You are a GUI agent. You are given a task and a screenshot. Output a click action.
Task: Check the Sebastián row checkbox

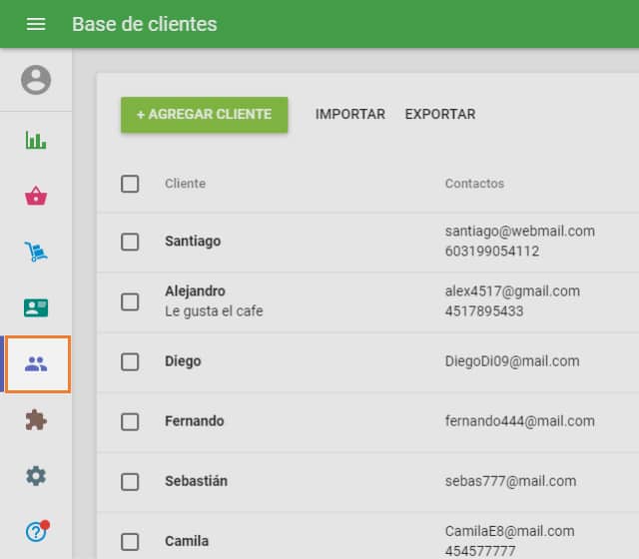point(130,481)
